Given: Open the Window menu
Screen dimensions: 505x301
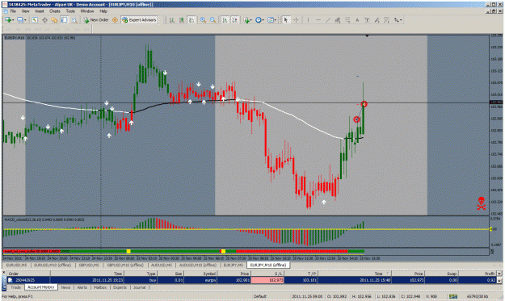Looking at the screenshot, I should tap(87, 11).
